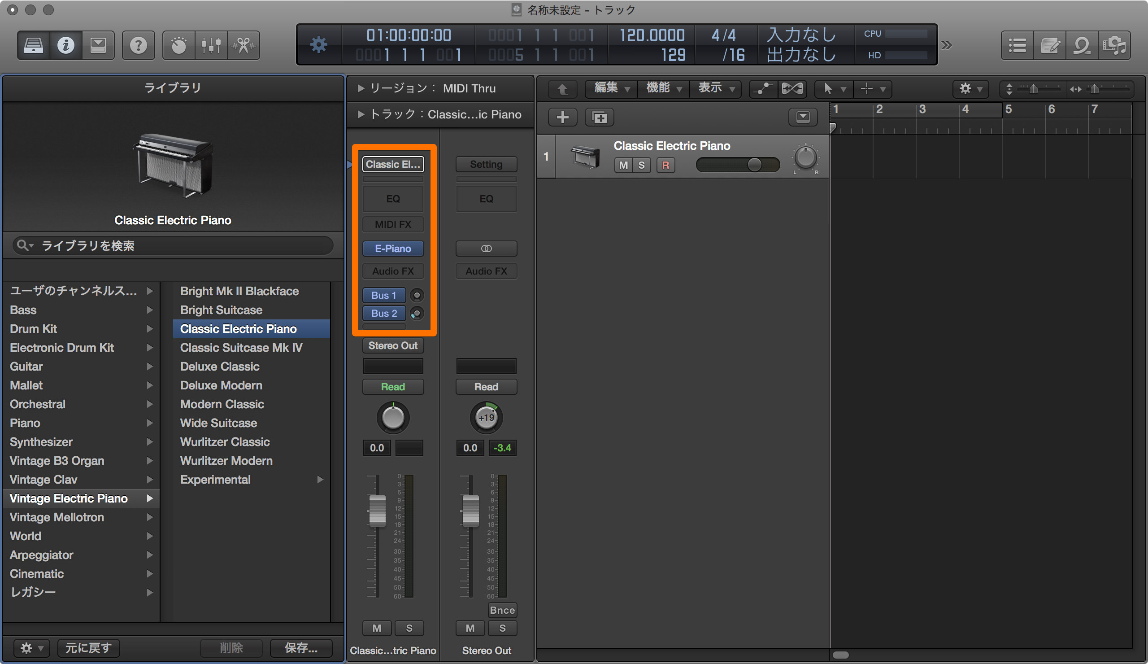The image size is (1148, 664).
Task: Click the 元に戻す revert button
Action: click(88, 647)
